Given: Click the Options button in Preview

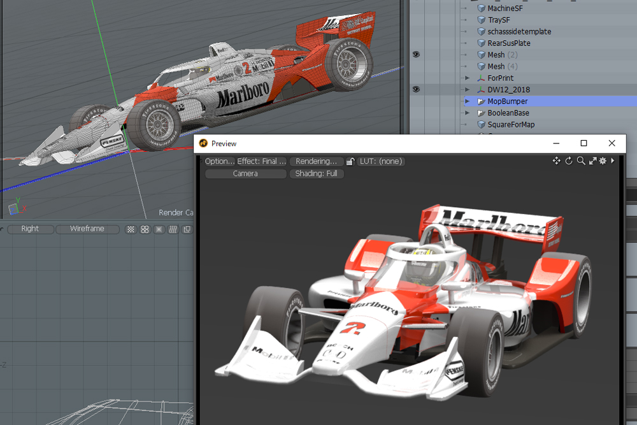Looking at the screenshot, I should click(220, 161).
